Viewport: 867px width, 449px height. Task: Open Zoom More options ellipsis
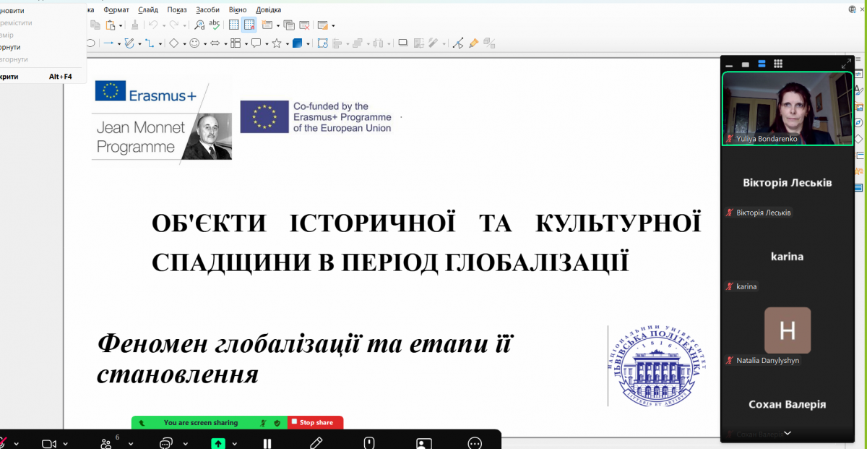coord(475,443)
